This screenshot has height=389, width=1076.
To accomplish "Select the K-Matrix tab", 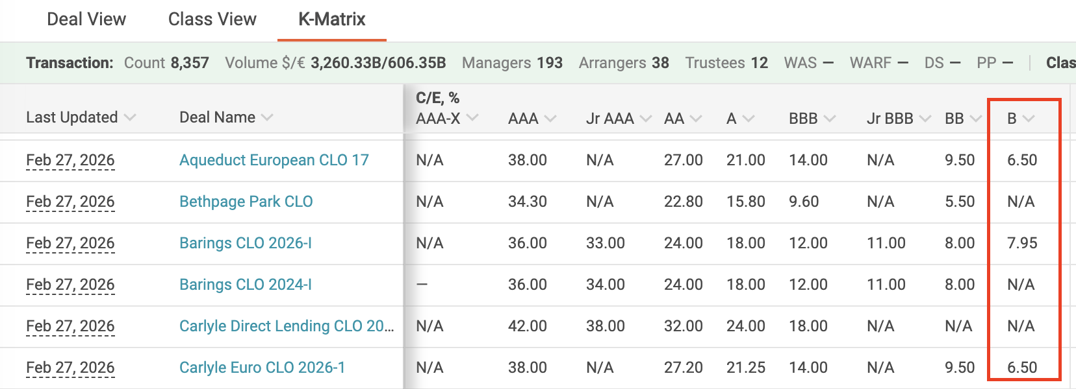I will [332, 19].
